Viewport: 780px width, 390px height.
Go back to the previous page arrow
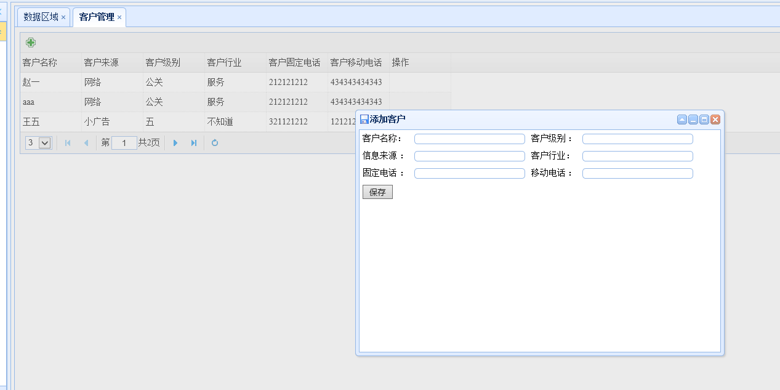pos(86,142)
